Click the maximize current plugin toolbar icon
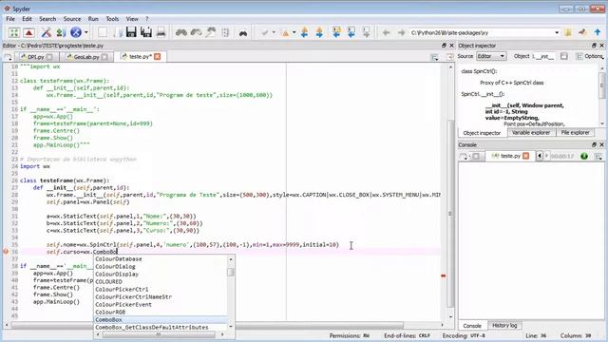This screenshot has height=342, width=608. (14, 32)
